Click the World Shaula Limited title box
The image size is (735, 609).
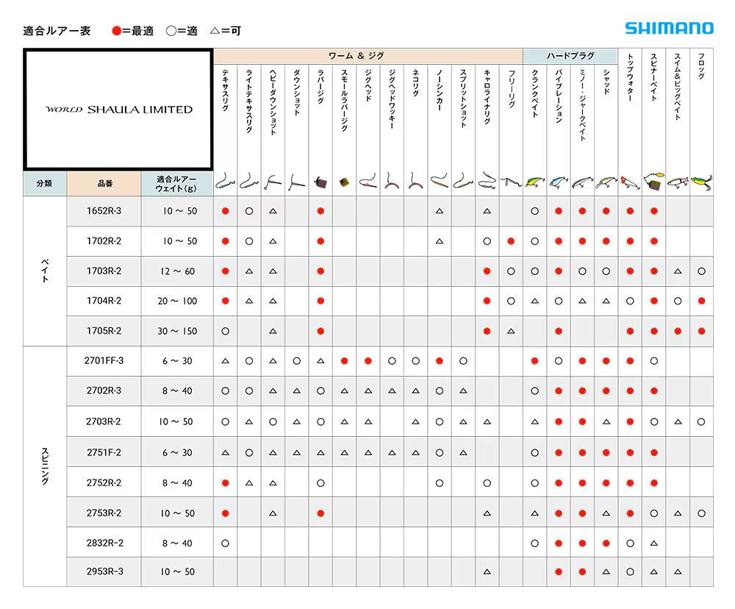[x=118, y=109]
